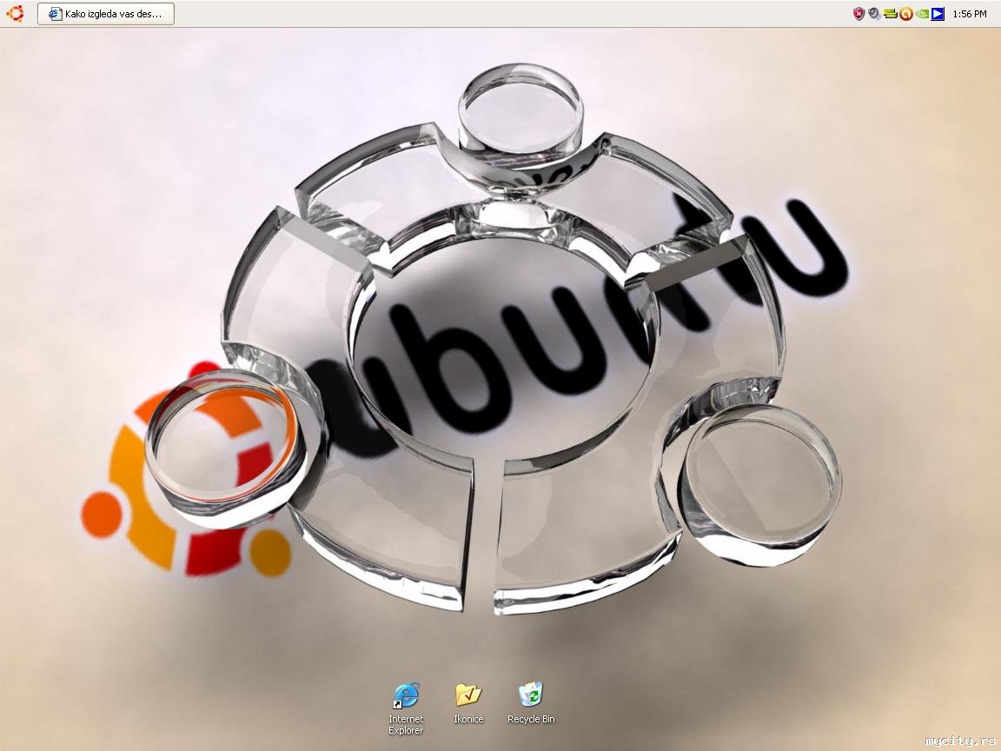Click the 'Recycle Bin' label text
Image resolution: width=1001 pixels, height=751 pixels.
click(x=531, y=719)
